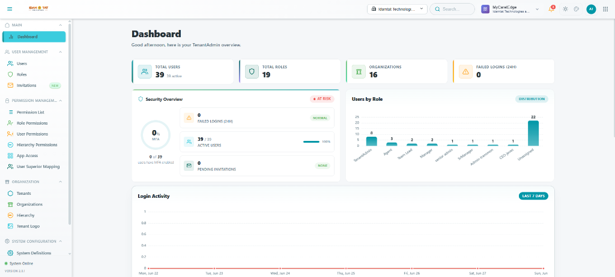Click the 39 active users text

[174, 76]
